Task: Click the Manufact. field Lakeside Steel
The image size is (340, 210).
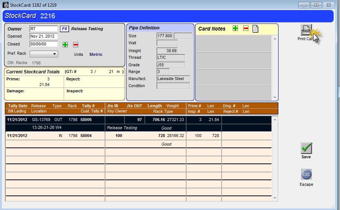Action: [x=173, y=79]
